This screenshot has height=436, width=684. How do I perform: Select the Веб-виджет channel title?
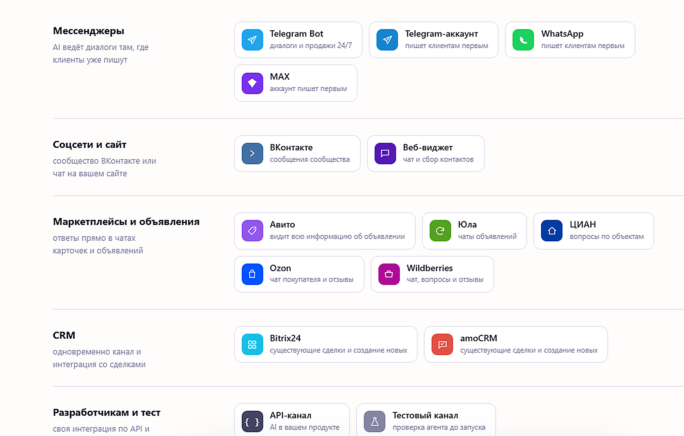point(428,148)
